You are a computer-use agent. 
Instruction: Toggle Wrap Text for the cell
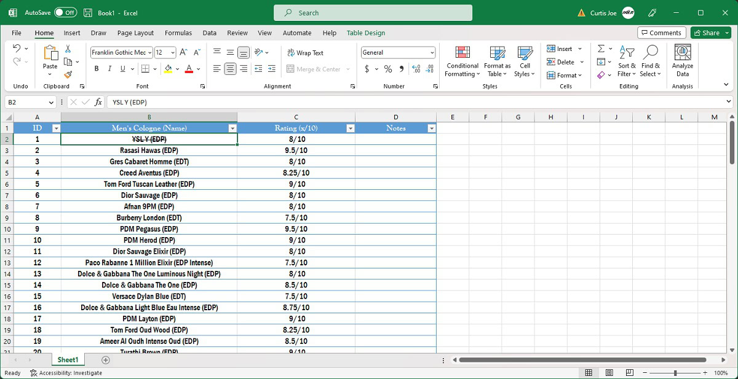305,53
